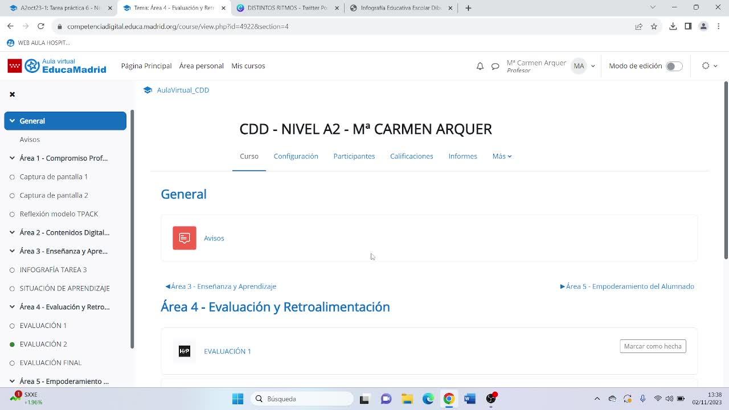Open the Avisos forum link in General
This screenshot has width=729, height=410.
(x=214, y=238)
